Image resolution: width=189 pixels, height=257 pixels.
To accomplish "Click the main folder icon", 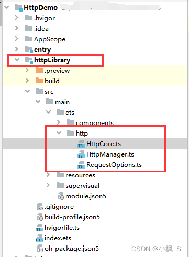I will coord(50,102).
